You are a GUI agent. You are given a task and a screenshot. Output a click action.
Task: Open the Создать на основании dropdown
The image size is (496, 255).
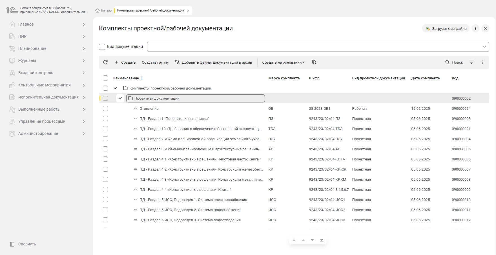pos(284,62)
